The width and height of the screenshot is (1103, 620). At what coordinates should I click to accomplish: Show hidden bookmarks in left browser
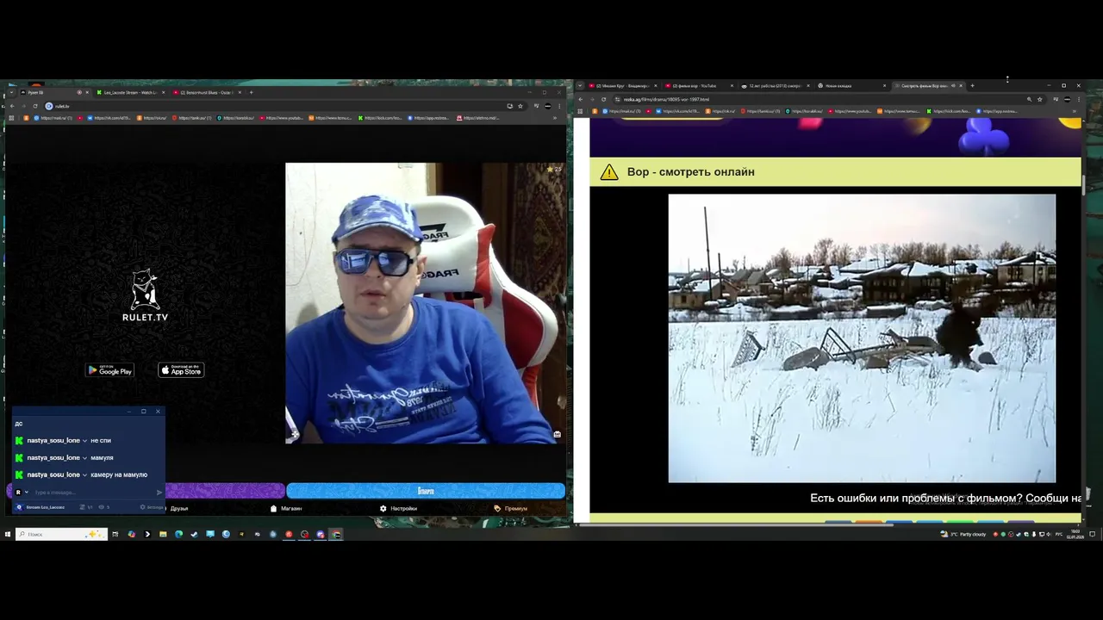[x=554, y=118]
